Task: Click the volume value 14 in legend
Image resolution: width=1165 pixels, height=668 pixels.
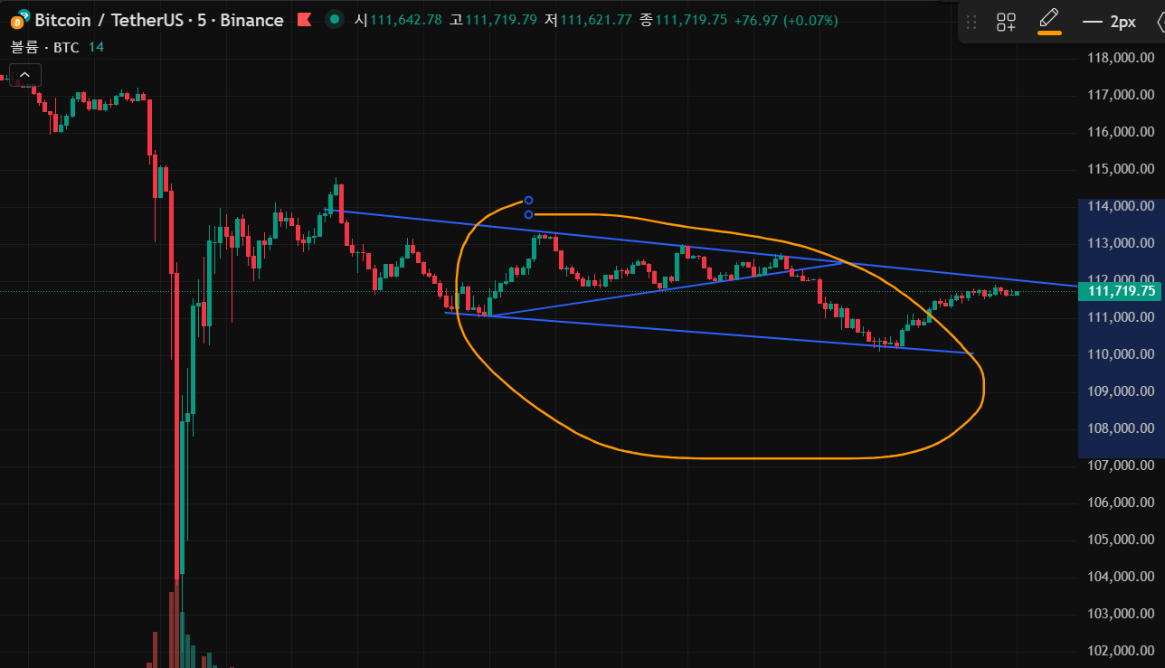Action: (x=96, y=47)
